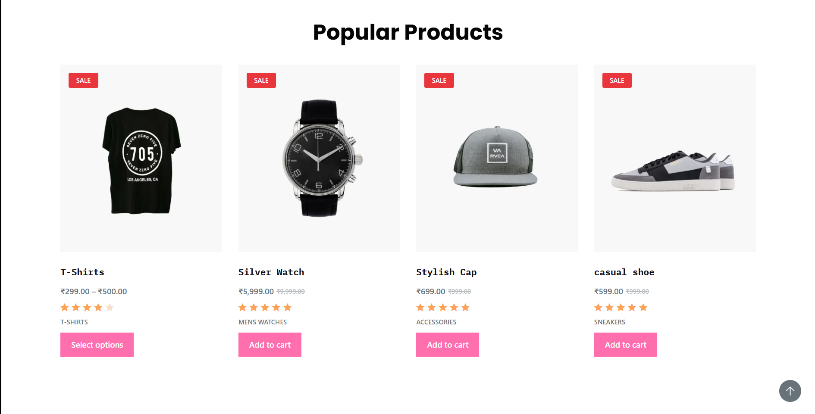
Task: Open the Silver Watch product image
Action: click(x=319, y=159)
